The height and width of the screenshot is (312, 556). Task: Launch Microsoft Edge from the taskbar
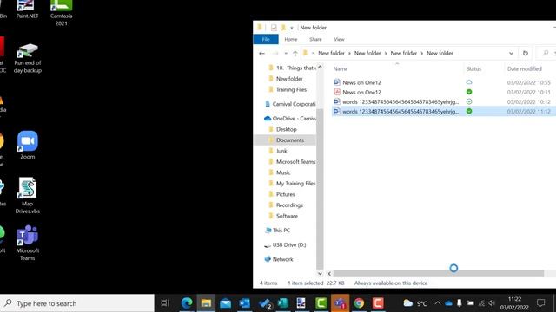[x=187, y=303]
